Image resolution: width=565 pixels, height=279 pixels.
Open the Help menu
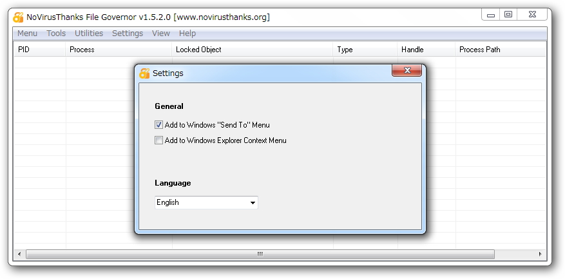tap(187, 34)
